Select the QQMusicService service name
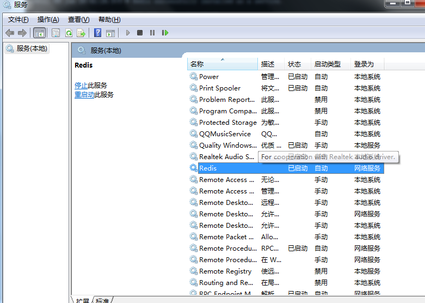The image size is (425, 303). click(x=225, y=134)
